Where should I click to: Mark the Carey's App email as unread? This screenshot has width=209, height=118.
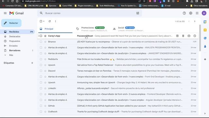189,36
